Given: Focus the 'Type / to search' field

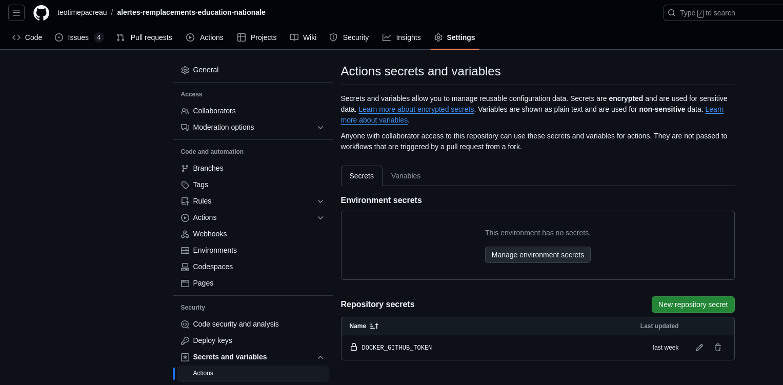Looking at the screenshot, I should click(x=724, y=13).
